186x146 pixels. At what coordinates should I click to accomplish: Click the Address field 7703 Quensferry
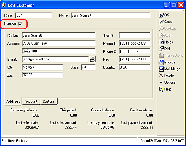59,43
